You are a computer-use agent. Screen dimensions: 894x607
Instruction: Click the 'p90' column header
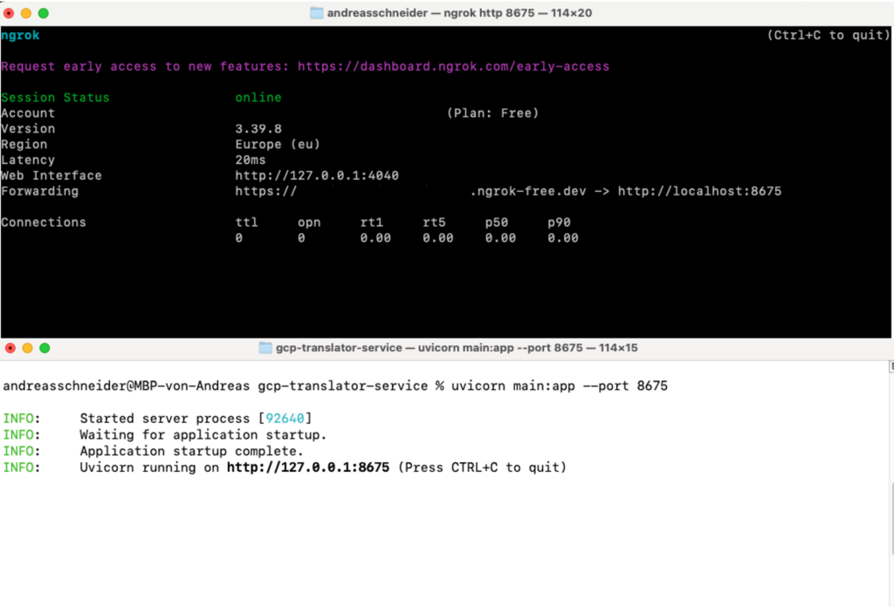point(559,222)
